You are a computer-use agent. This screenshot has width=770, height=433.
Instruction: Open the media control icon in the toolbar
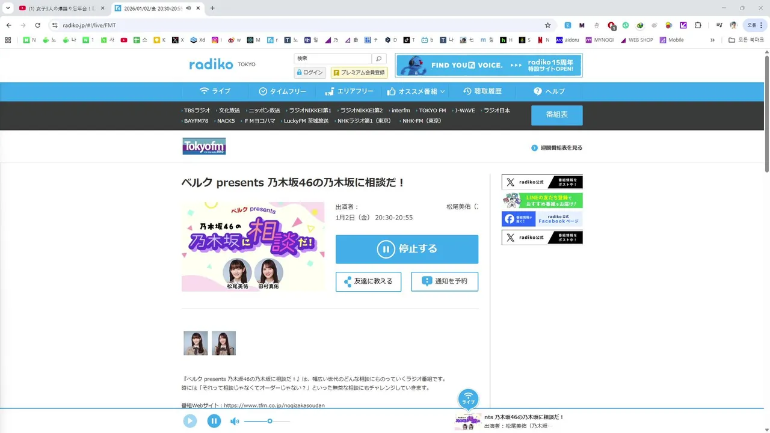[719, 25]
